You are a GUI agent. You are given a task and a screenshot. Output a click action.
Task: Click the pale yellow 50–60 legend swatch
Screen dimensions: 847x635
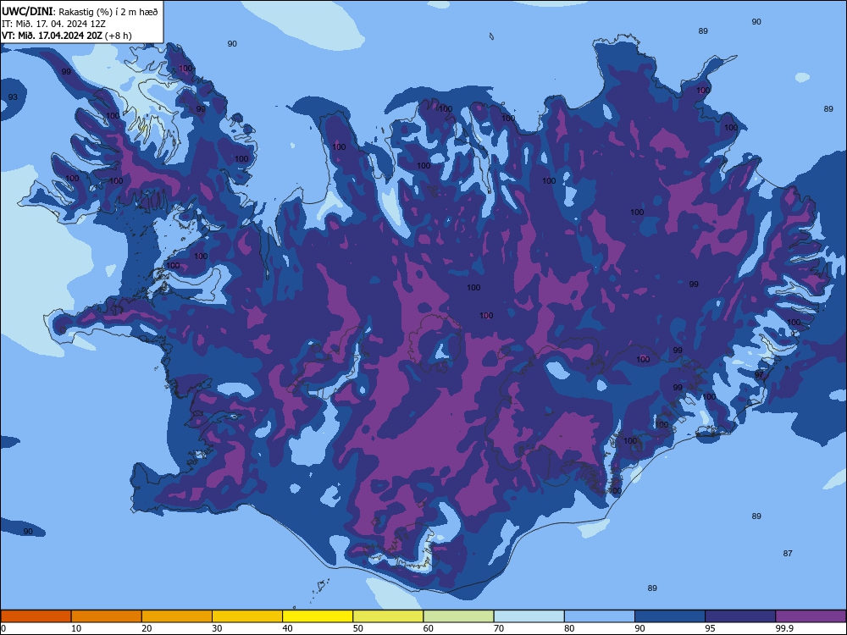point(389,616)
